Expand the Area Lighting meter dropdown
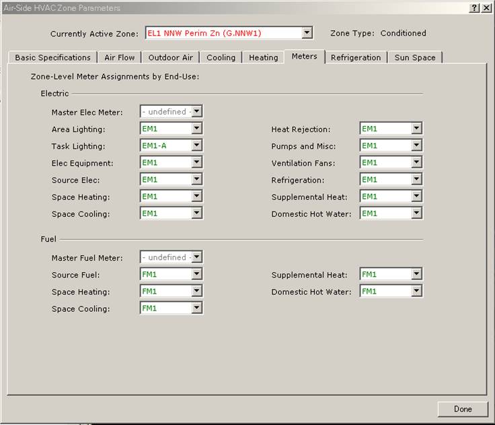The width and height of the screenshot is (495, 425). coord(196,129)
